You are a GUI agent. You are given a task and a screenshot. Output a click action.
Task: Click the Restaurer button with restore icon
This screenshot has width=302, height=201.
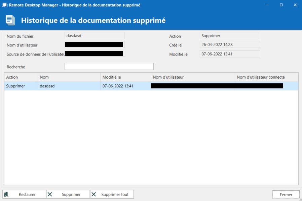pos(24,194)
